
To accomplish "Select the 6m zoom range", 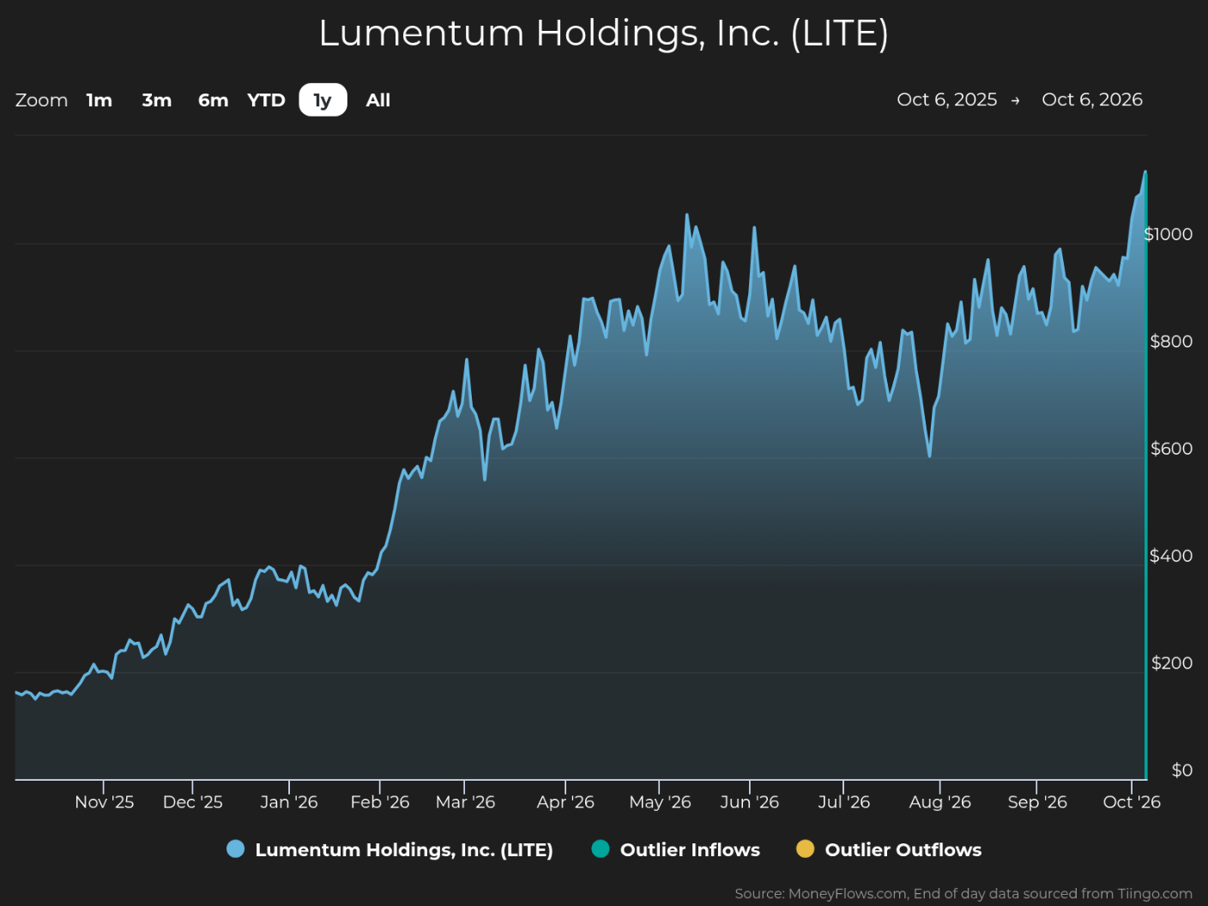I will (214, 100).
